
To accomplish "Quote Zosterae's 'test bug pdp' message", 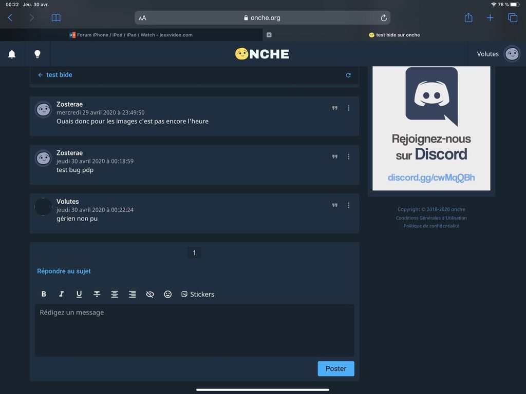I will pyautogui.click(x=335, y=156).
